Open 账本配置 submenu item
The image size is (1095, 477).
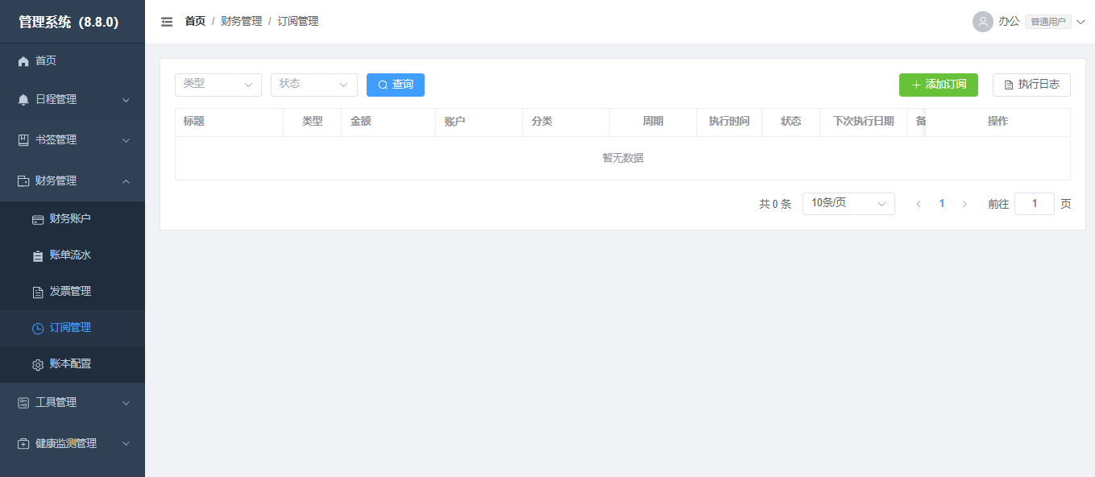pyautogui.click(x=73, y=364)
